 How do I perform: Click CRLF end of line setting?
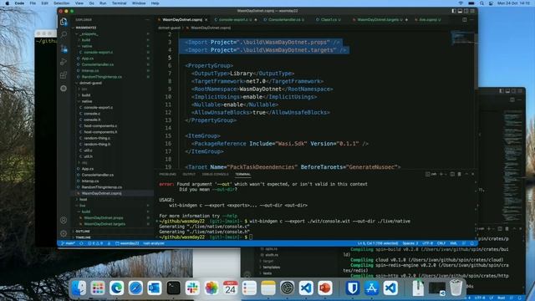coord(441,243)
